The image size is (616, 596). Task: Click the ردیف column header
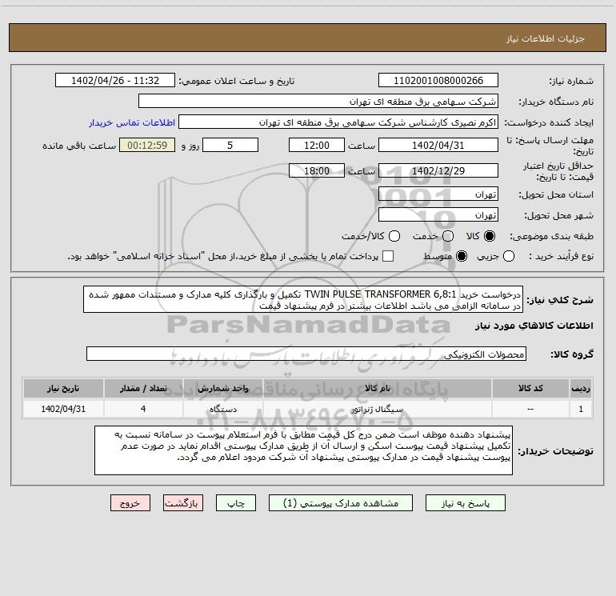(581, 388)
